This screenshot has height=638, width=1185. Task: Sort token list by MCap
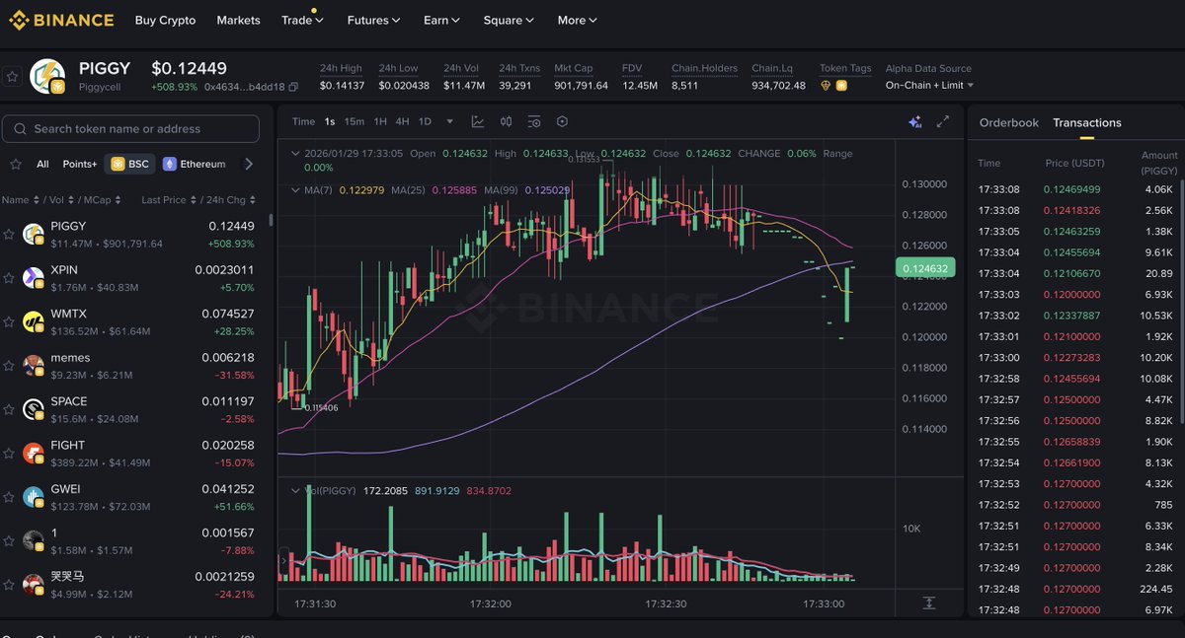103,199
